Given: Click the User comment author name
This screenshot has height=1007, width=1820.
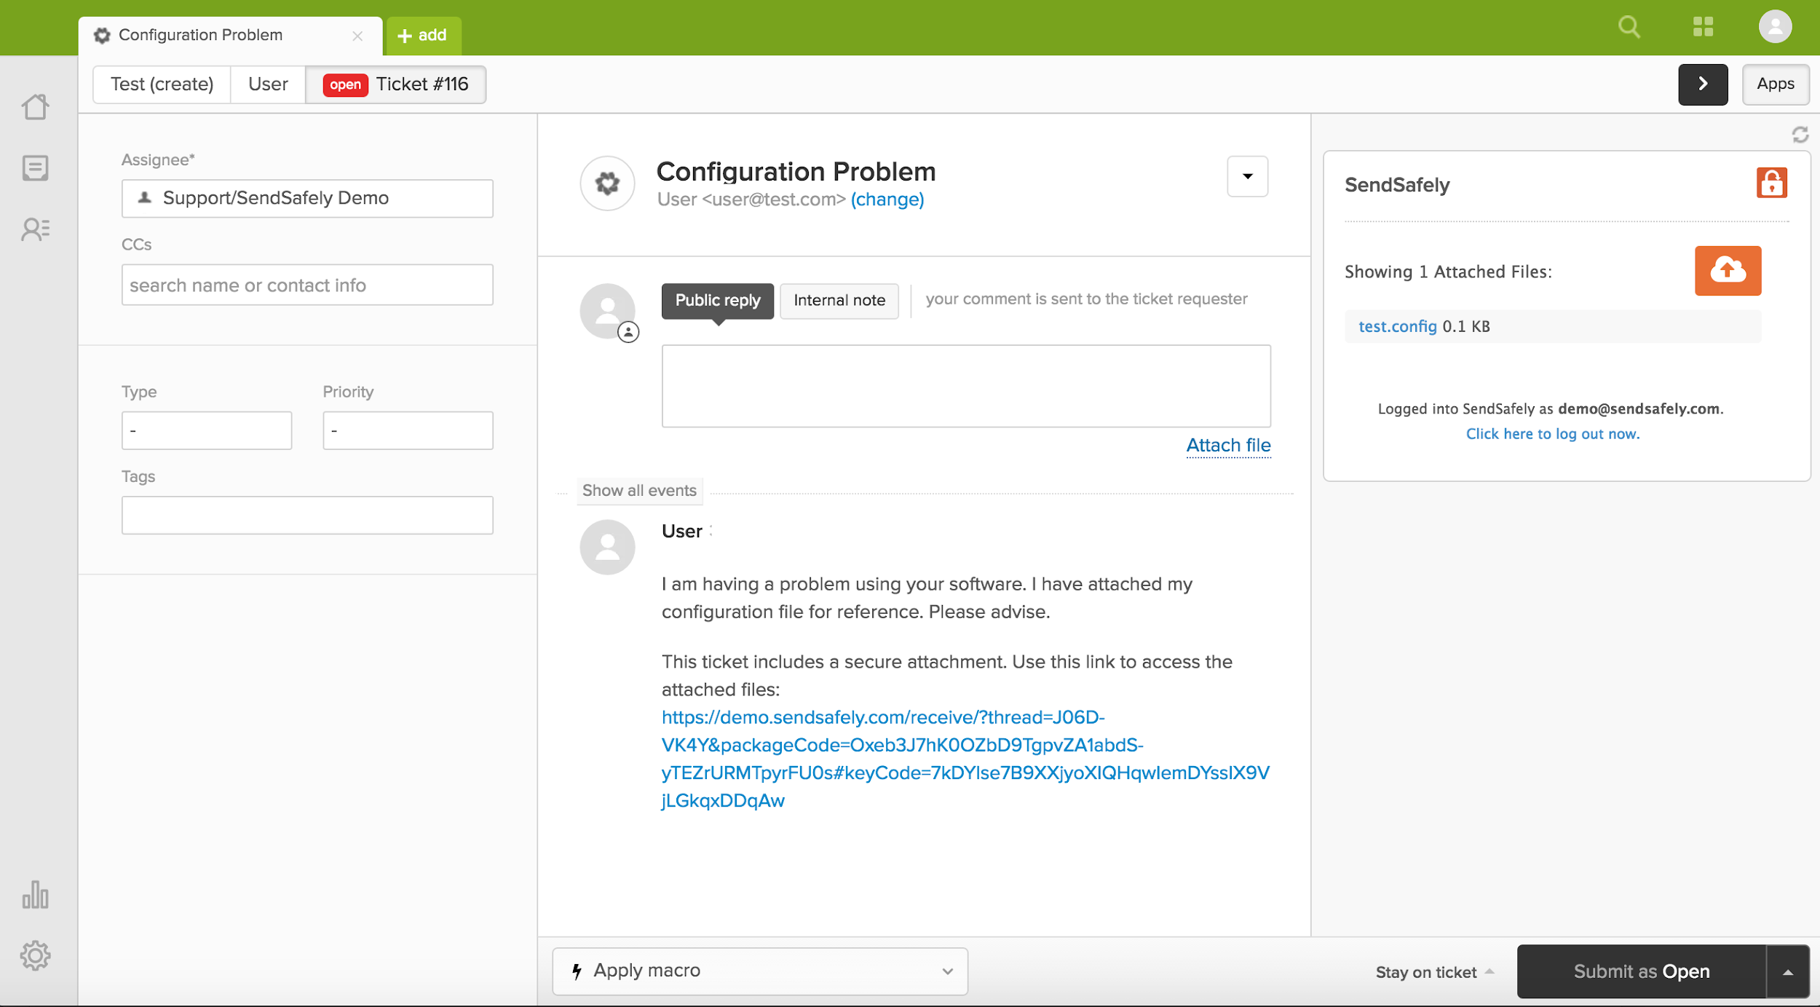Looking at the screenshot, I should coord(682,532).
